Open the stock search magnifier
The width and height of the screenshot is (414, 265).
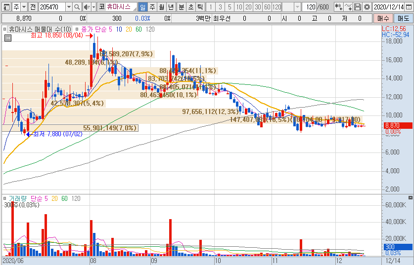tap(77, 7)
